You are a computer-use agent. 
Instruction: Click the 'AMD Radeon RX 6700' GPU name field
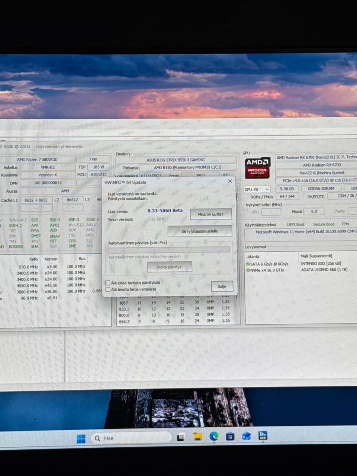322,165
